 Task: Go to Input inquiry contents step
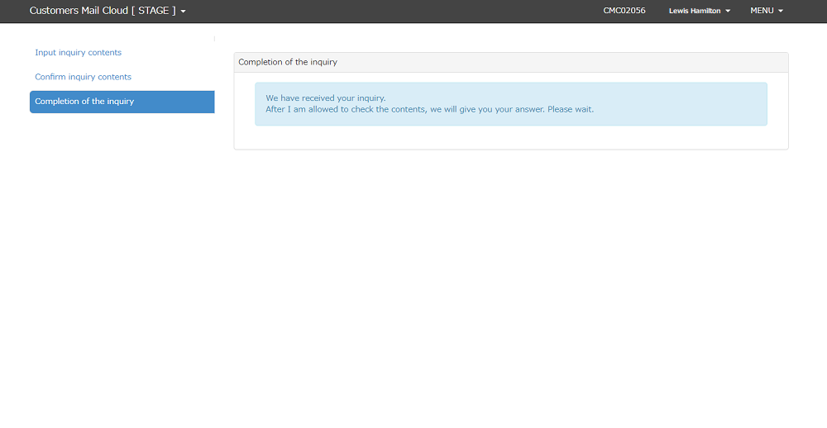[78, 53]
